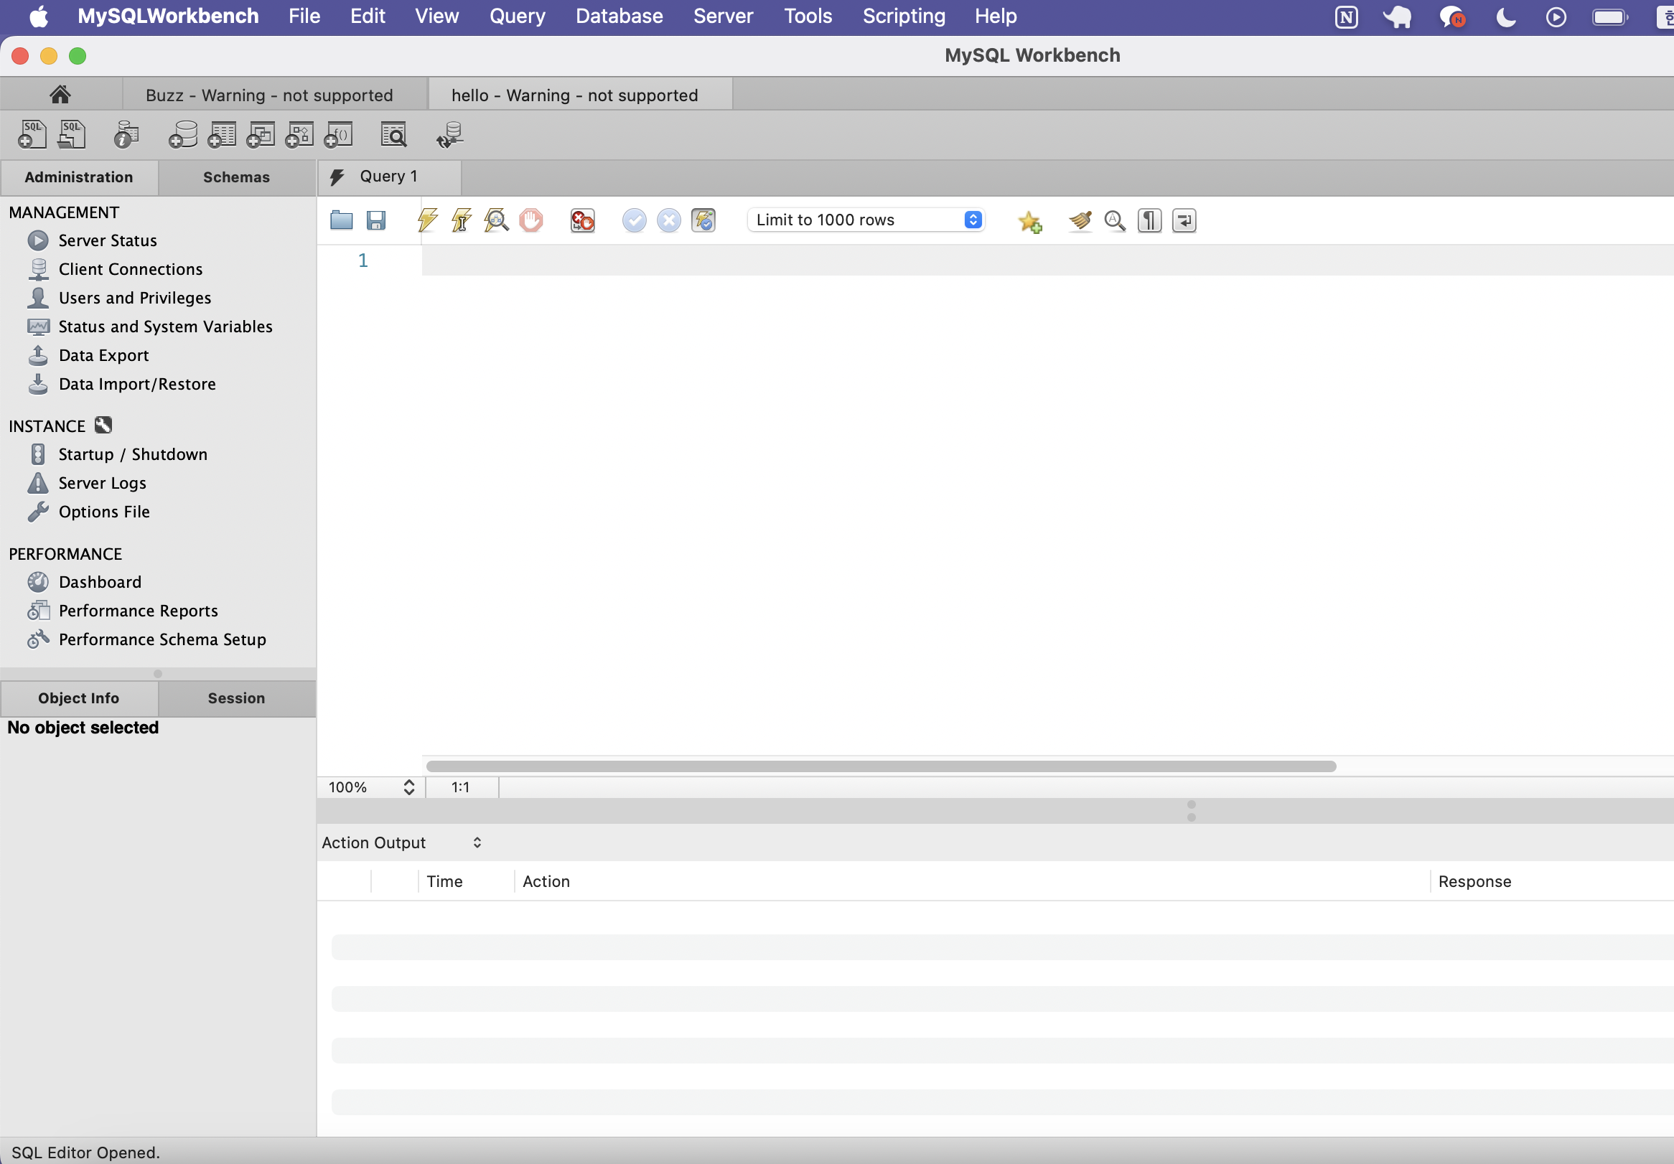Toggle word wrap button

pyautogui.click(x=1184, y=220)
